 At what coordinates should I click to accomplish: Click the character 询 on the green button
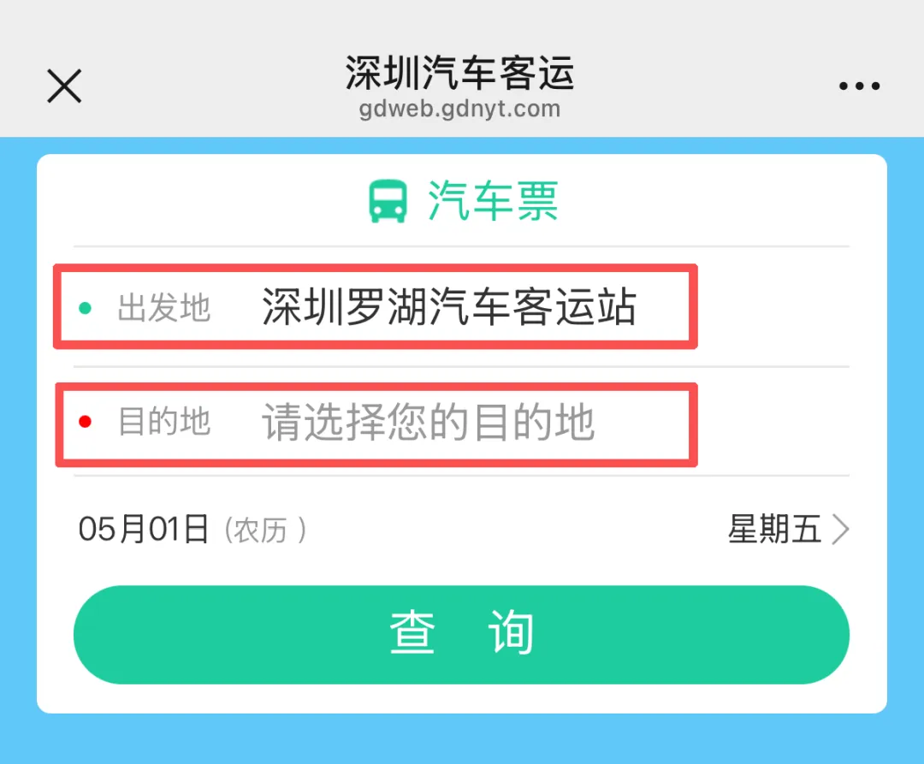[x=511, y=632]
